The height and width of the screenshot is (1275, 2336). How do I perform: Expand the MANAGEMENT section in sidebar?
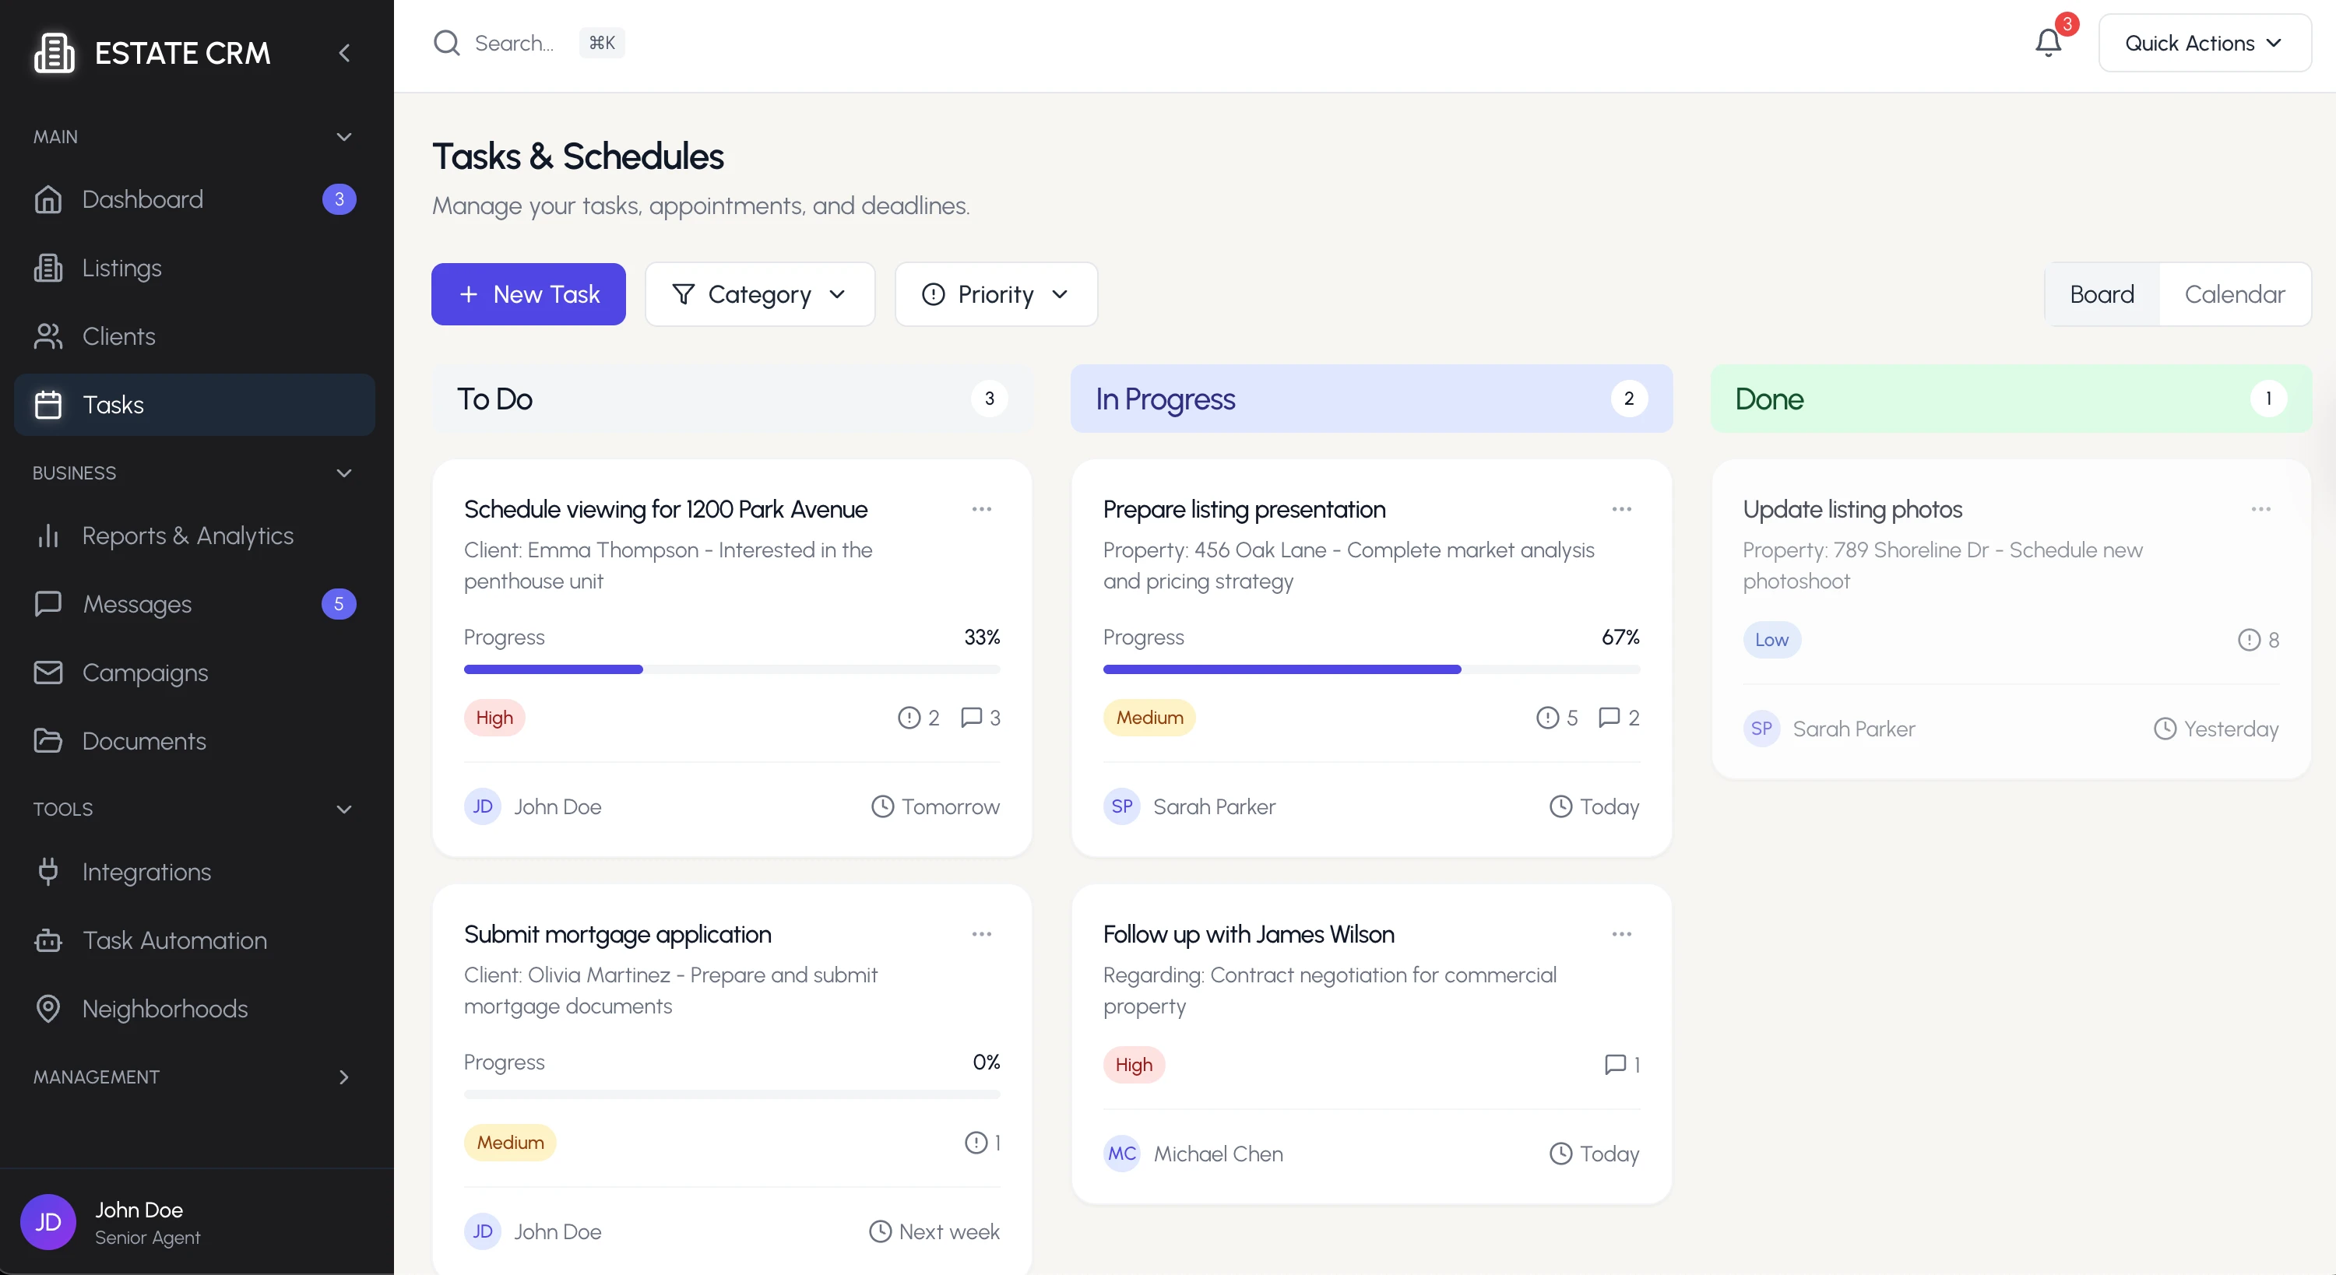click(x=343, y=1077)
